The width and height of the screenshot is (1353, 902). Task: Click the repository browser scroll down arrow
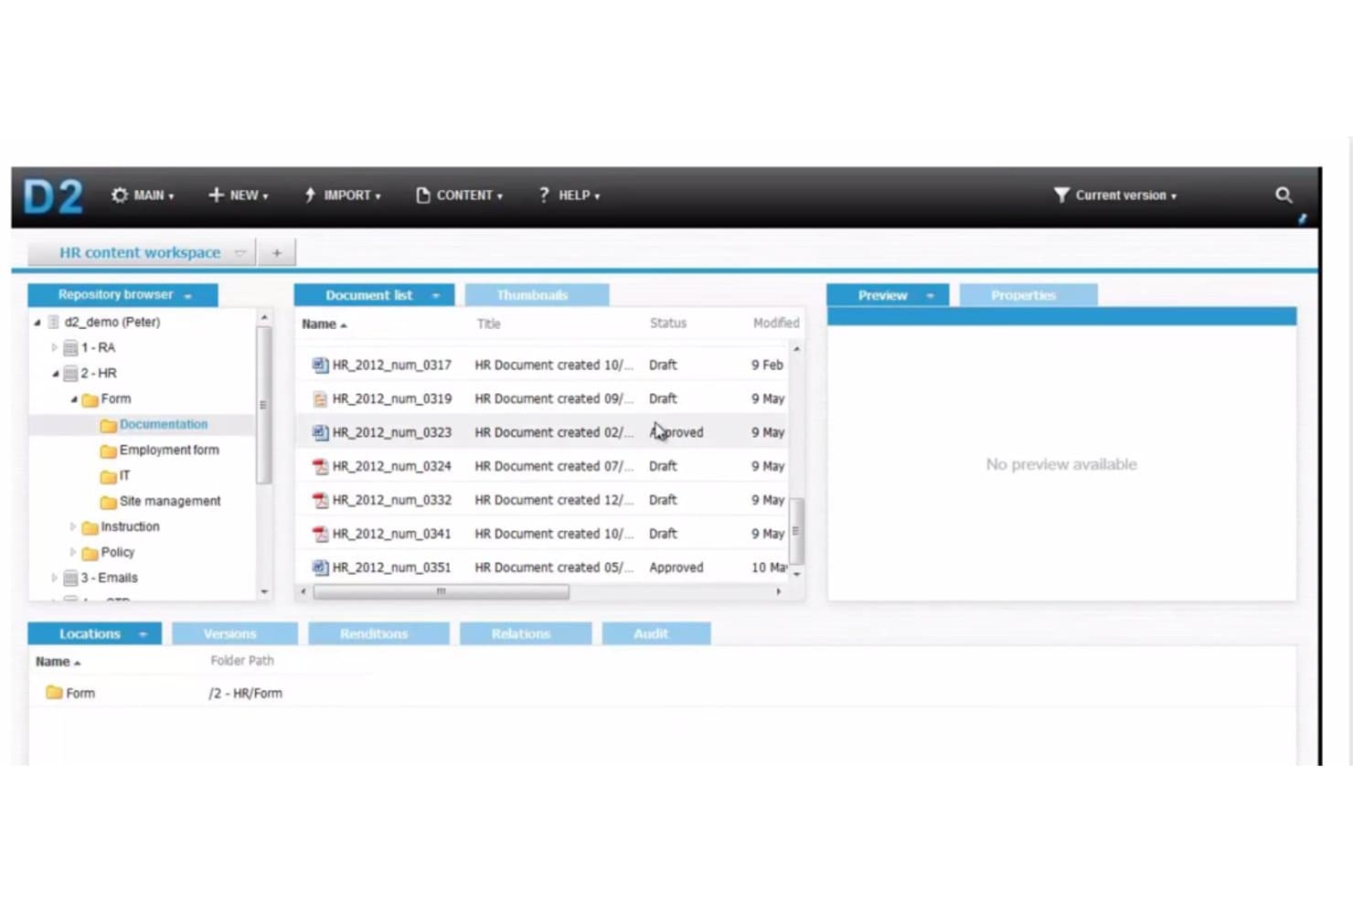[264, 592]
